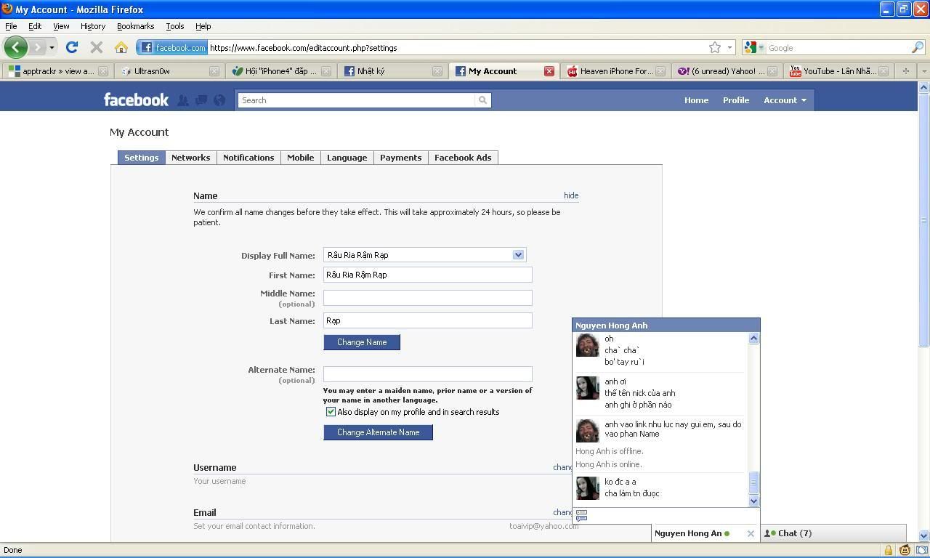Screen dimensions: 930x558
Task: Click the Facebook search magnifier button
Action: 482,100
